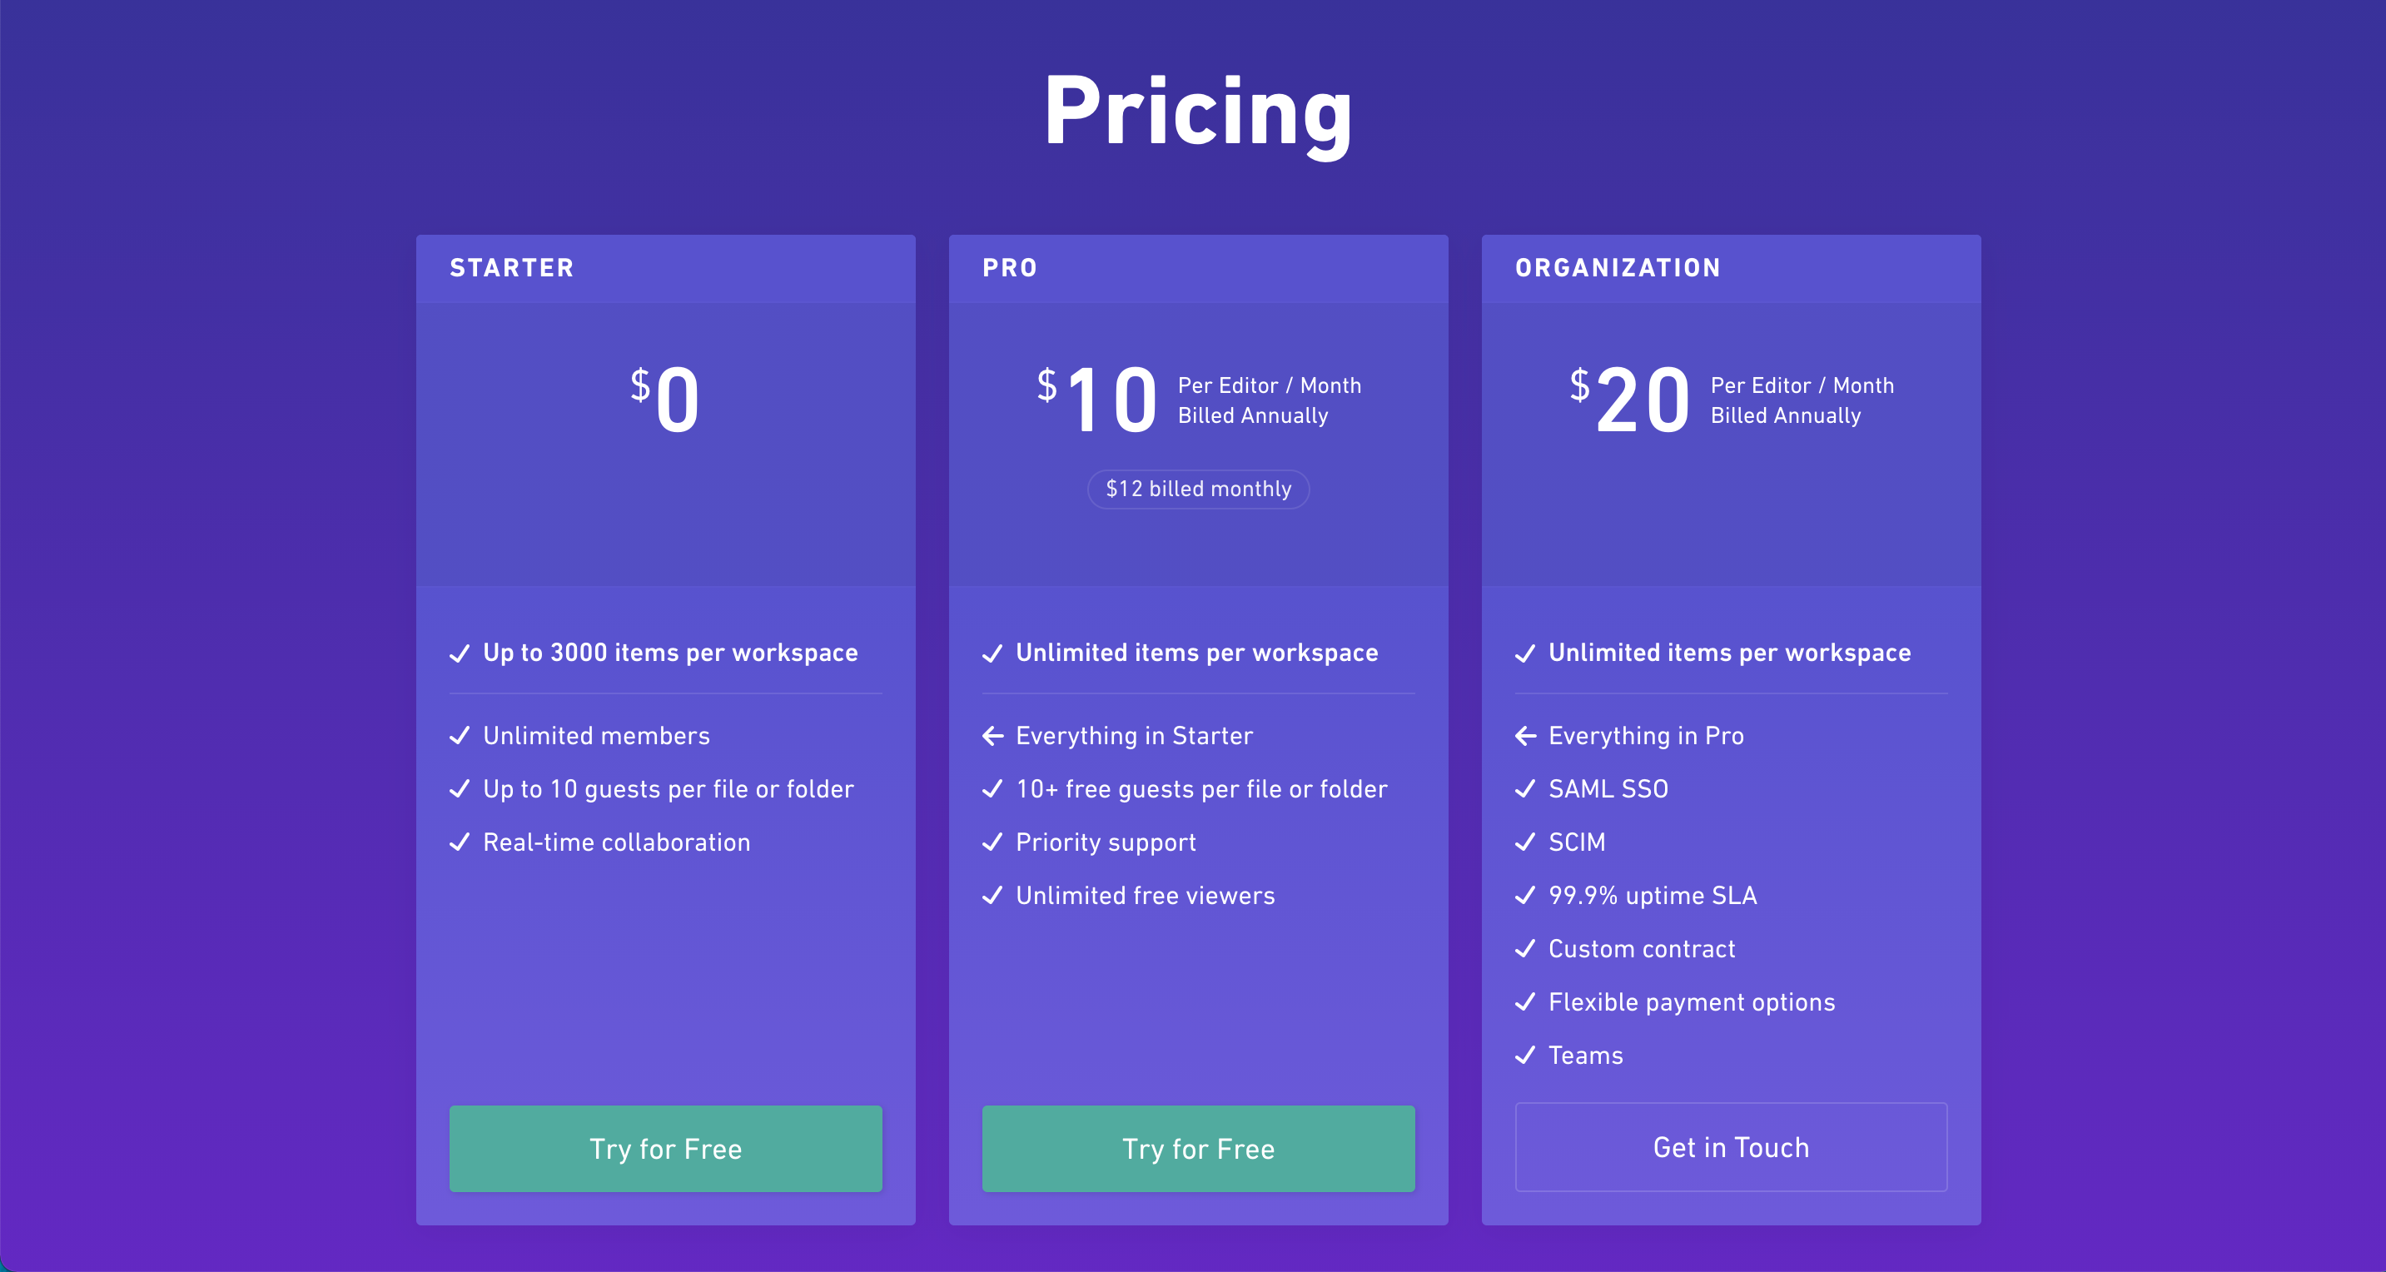Click the Flexible payment options text
The width and height of the screenshot is (2386, 1272).
pos(1692,1002)
